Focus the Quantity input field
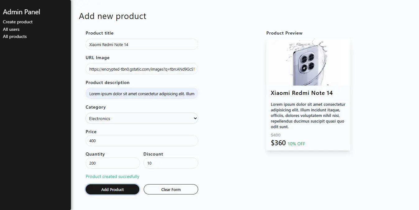 [x=113, y=163]
